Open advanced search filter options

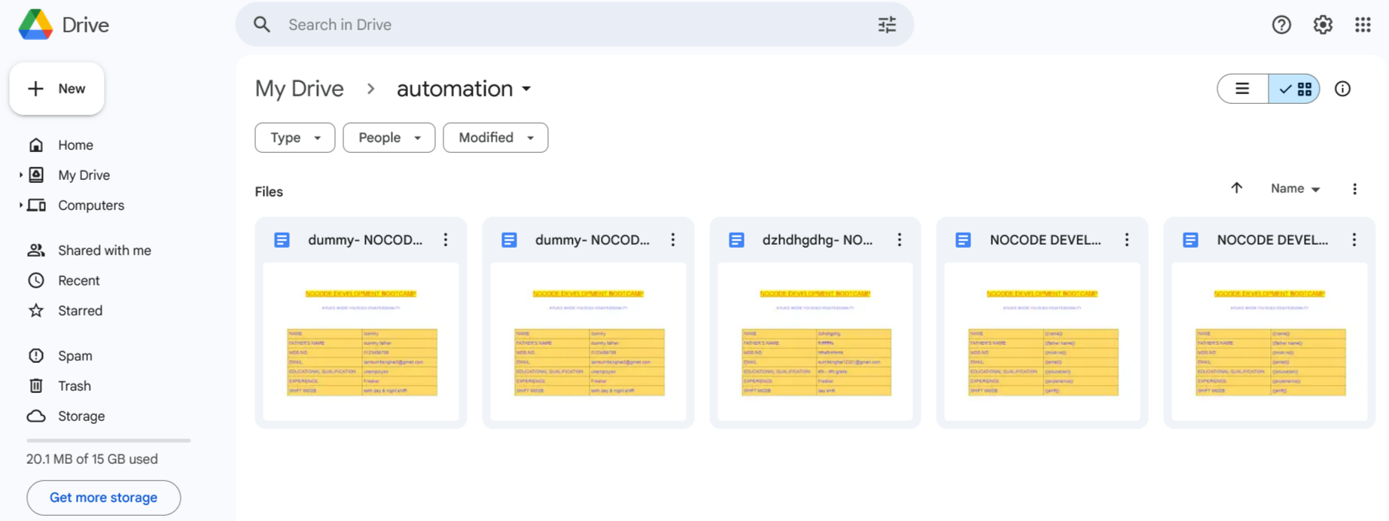(887, 25)
